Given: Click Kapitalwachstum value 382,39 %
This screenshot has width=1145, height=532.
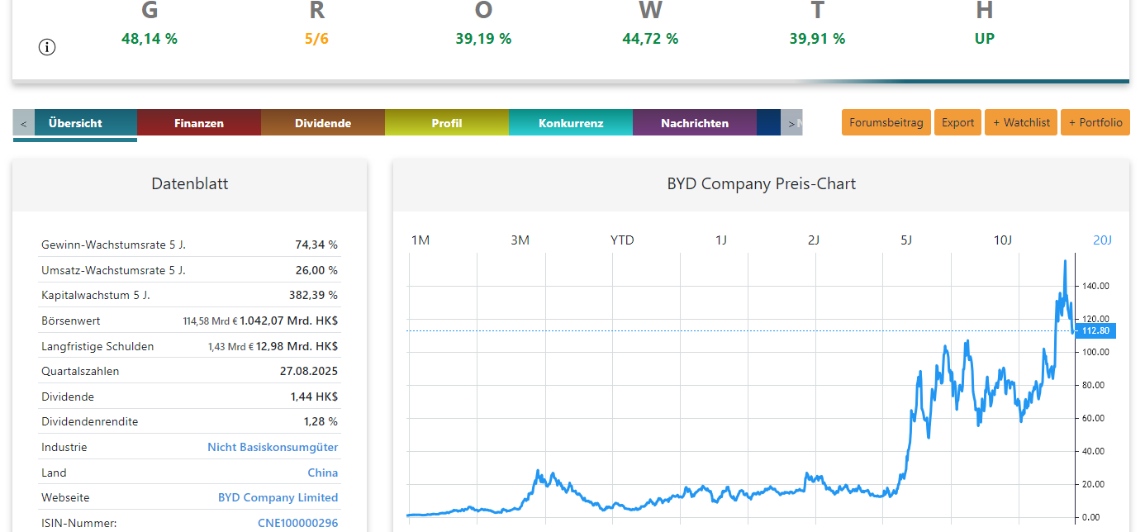Looking at the screenshot, I should 313,295.
